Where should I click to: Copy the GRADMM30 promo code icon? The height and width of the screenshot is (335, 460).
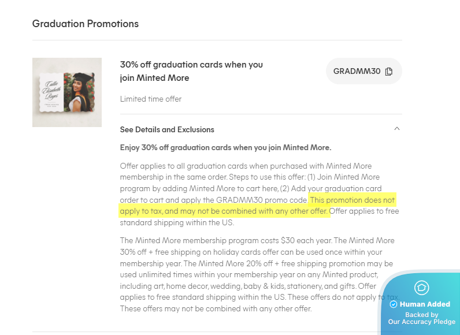pyautogui.click(x=389, y=72)
